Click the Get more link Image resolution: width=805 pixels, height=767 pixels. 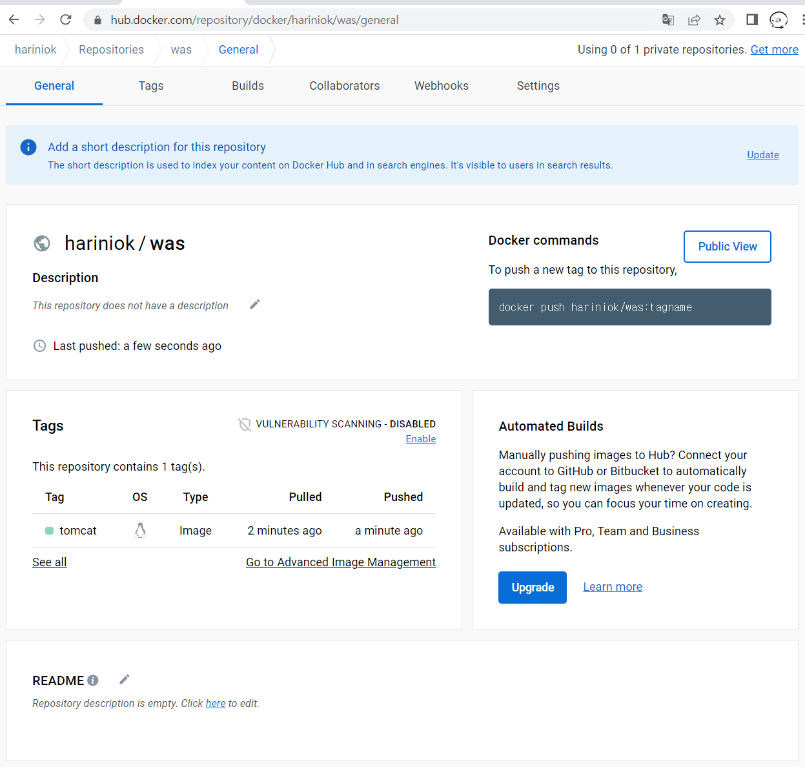774,50
